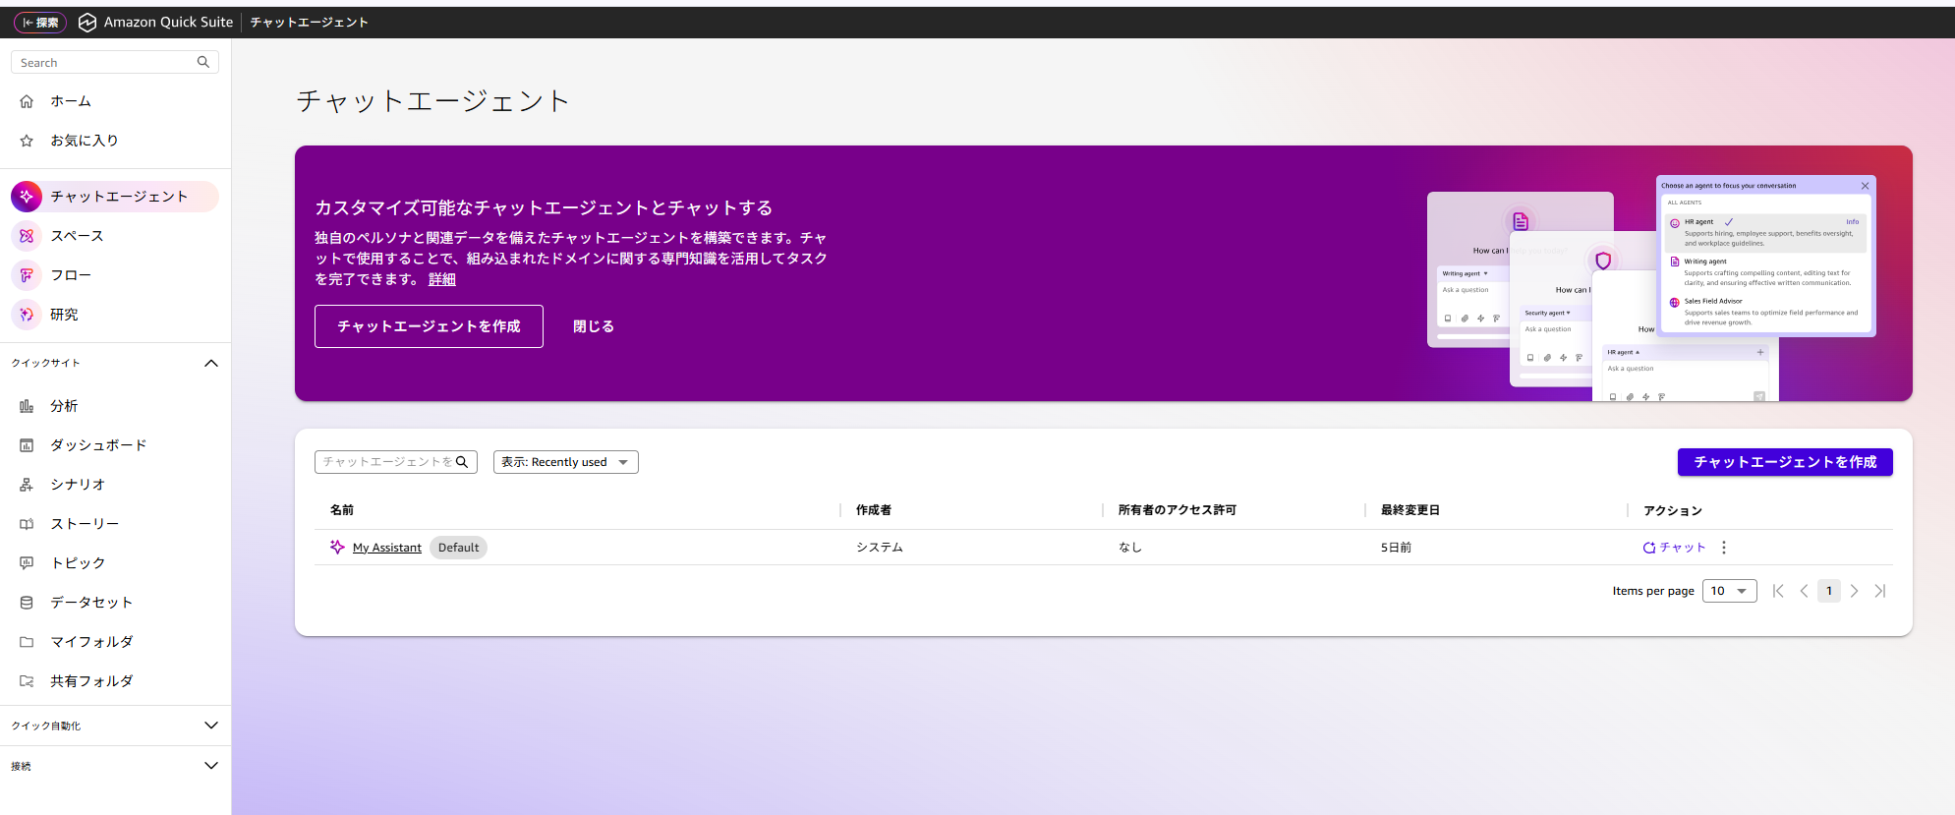Click the 分析 chart icon

(27, 406)
